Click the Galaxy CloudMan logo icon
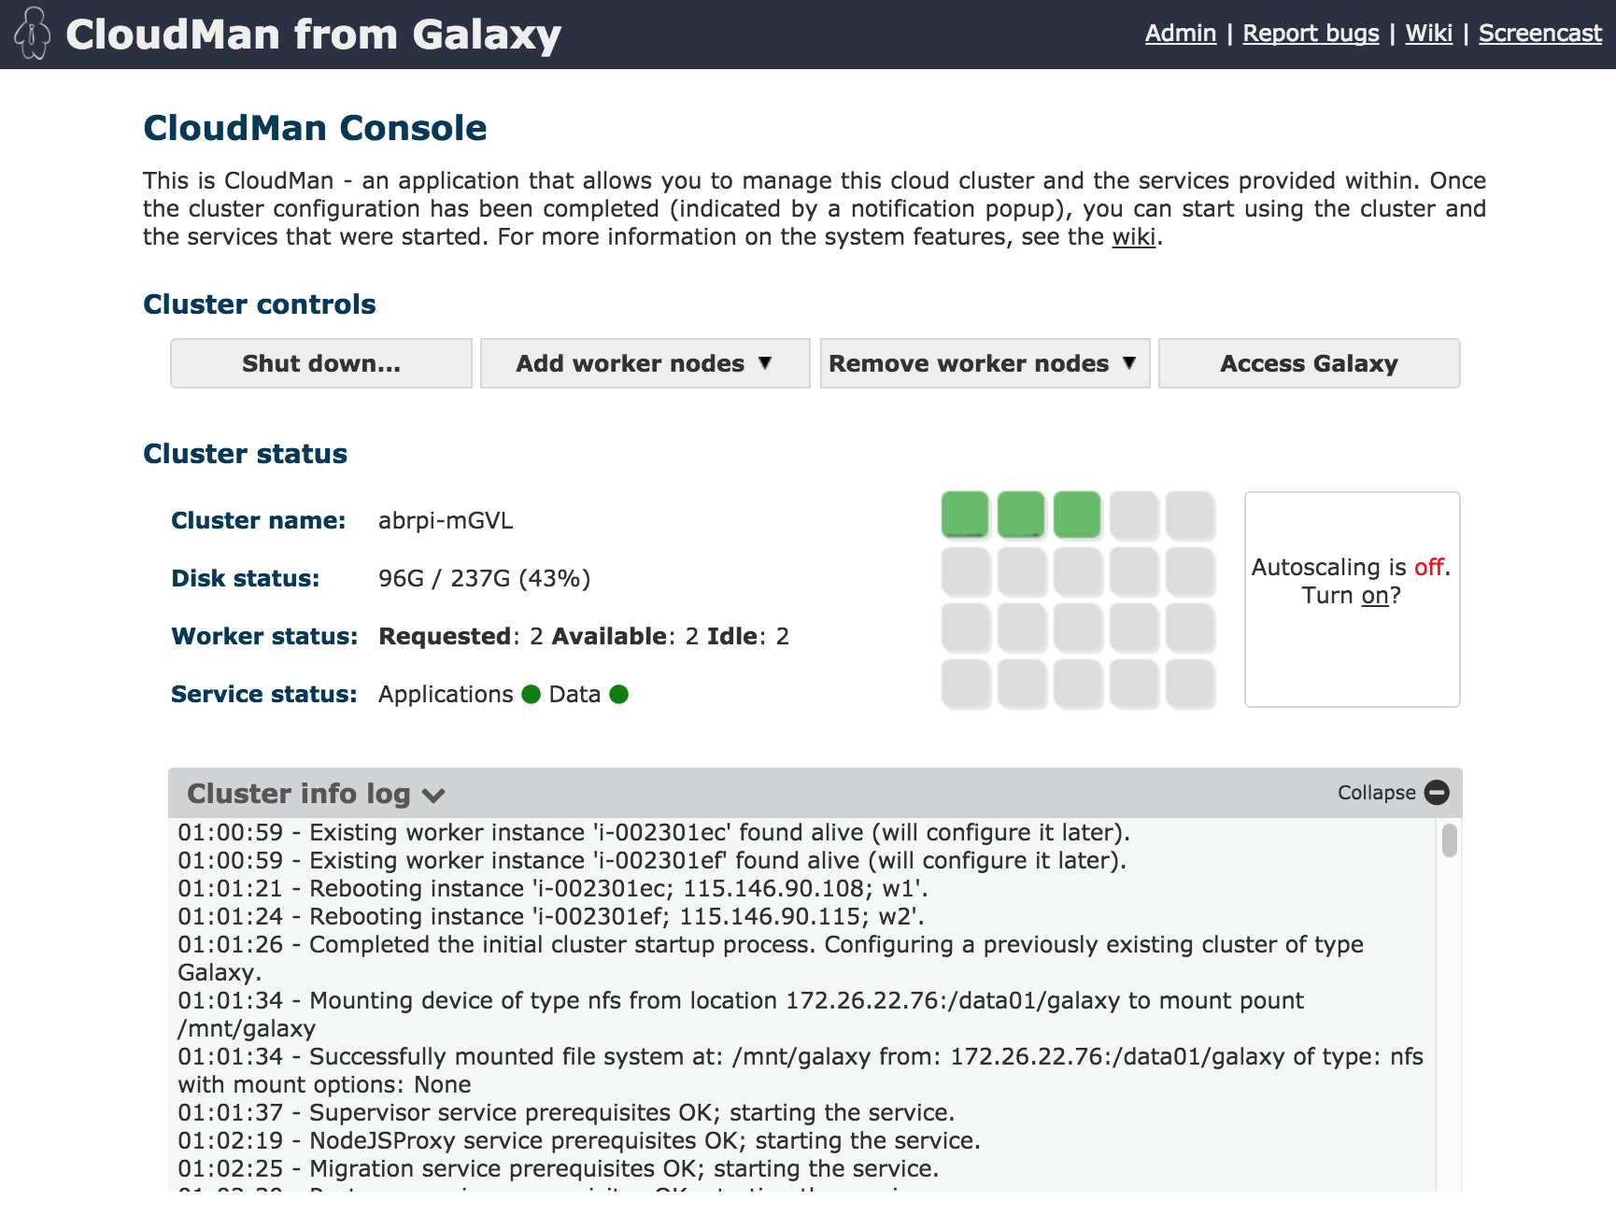Screen dimensions: 1616x1214 point(33,34)
